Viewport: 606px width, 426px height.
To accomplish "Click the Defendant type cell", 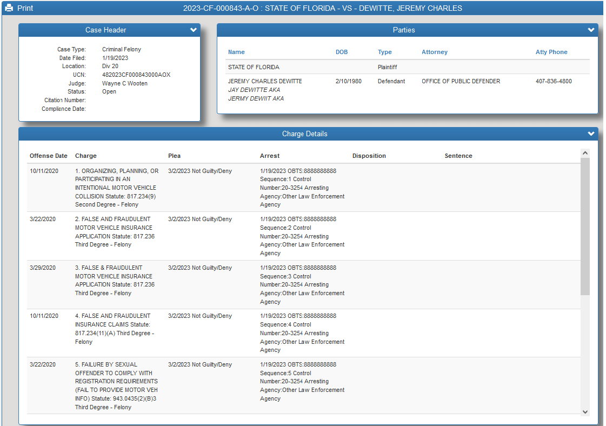I will (x=391, y=81).
